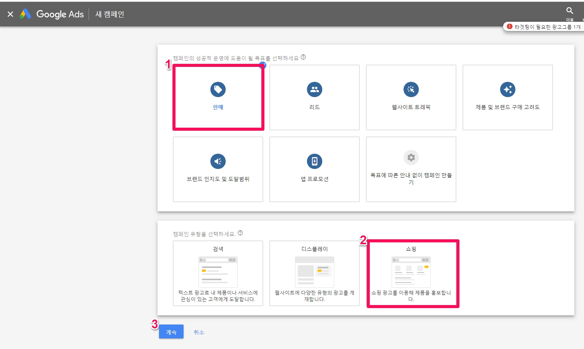Close the new campaign dialog with X
This screenshot has height=349, width=584.
click(10, 14)
